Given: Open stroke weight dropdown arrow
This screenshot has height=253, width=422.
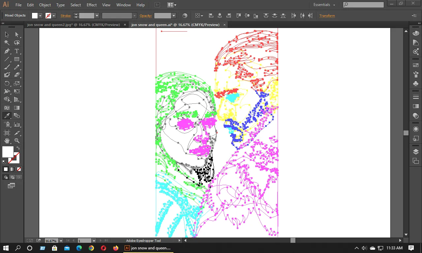Looking at the screenshot, I should coord(97,15).
